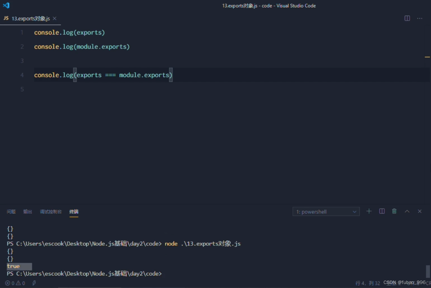The width and height of the screenshot is (431, 288).
Task: Split the editor to the right
Action: click(407, 18)
